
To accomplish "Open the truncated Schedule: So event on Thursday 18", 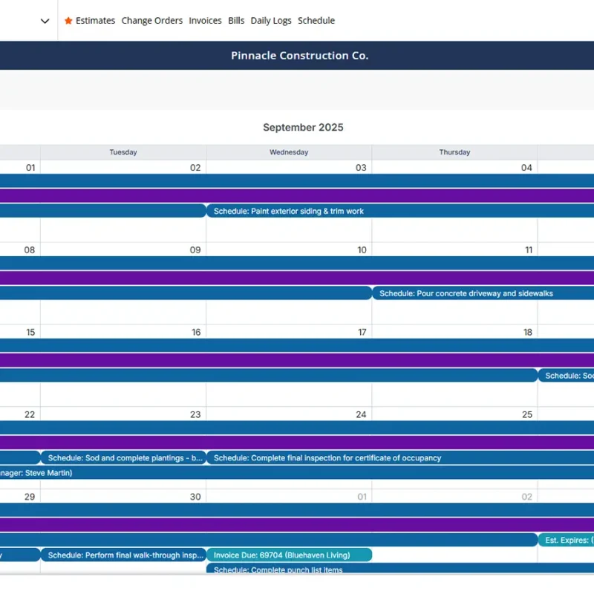I will [x=566, y=376].
